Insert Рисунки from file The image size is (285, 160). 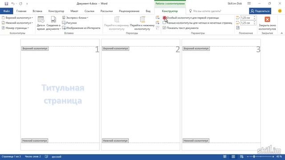coord(69,23)
